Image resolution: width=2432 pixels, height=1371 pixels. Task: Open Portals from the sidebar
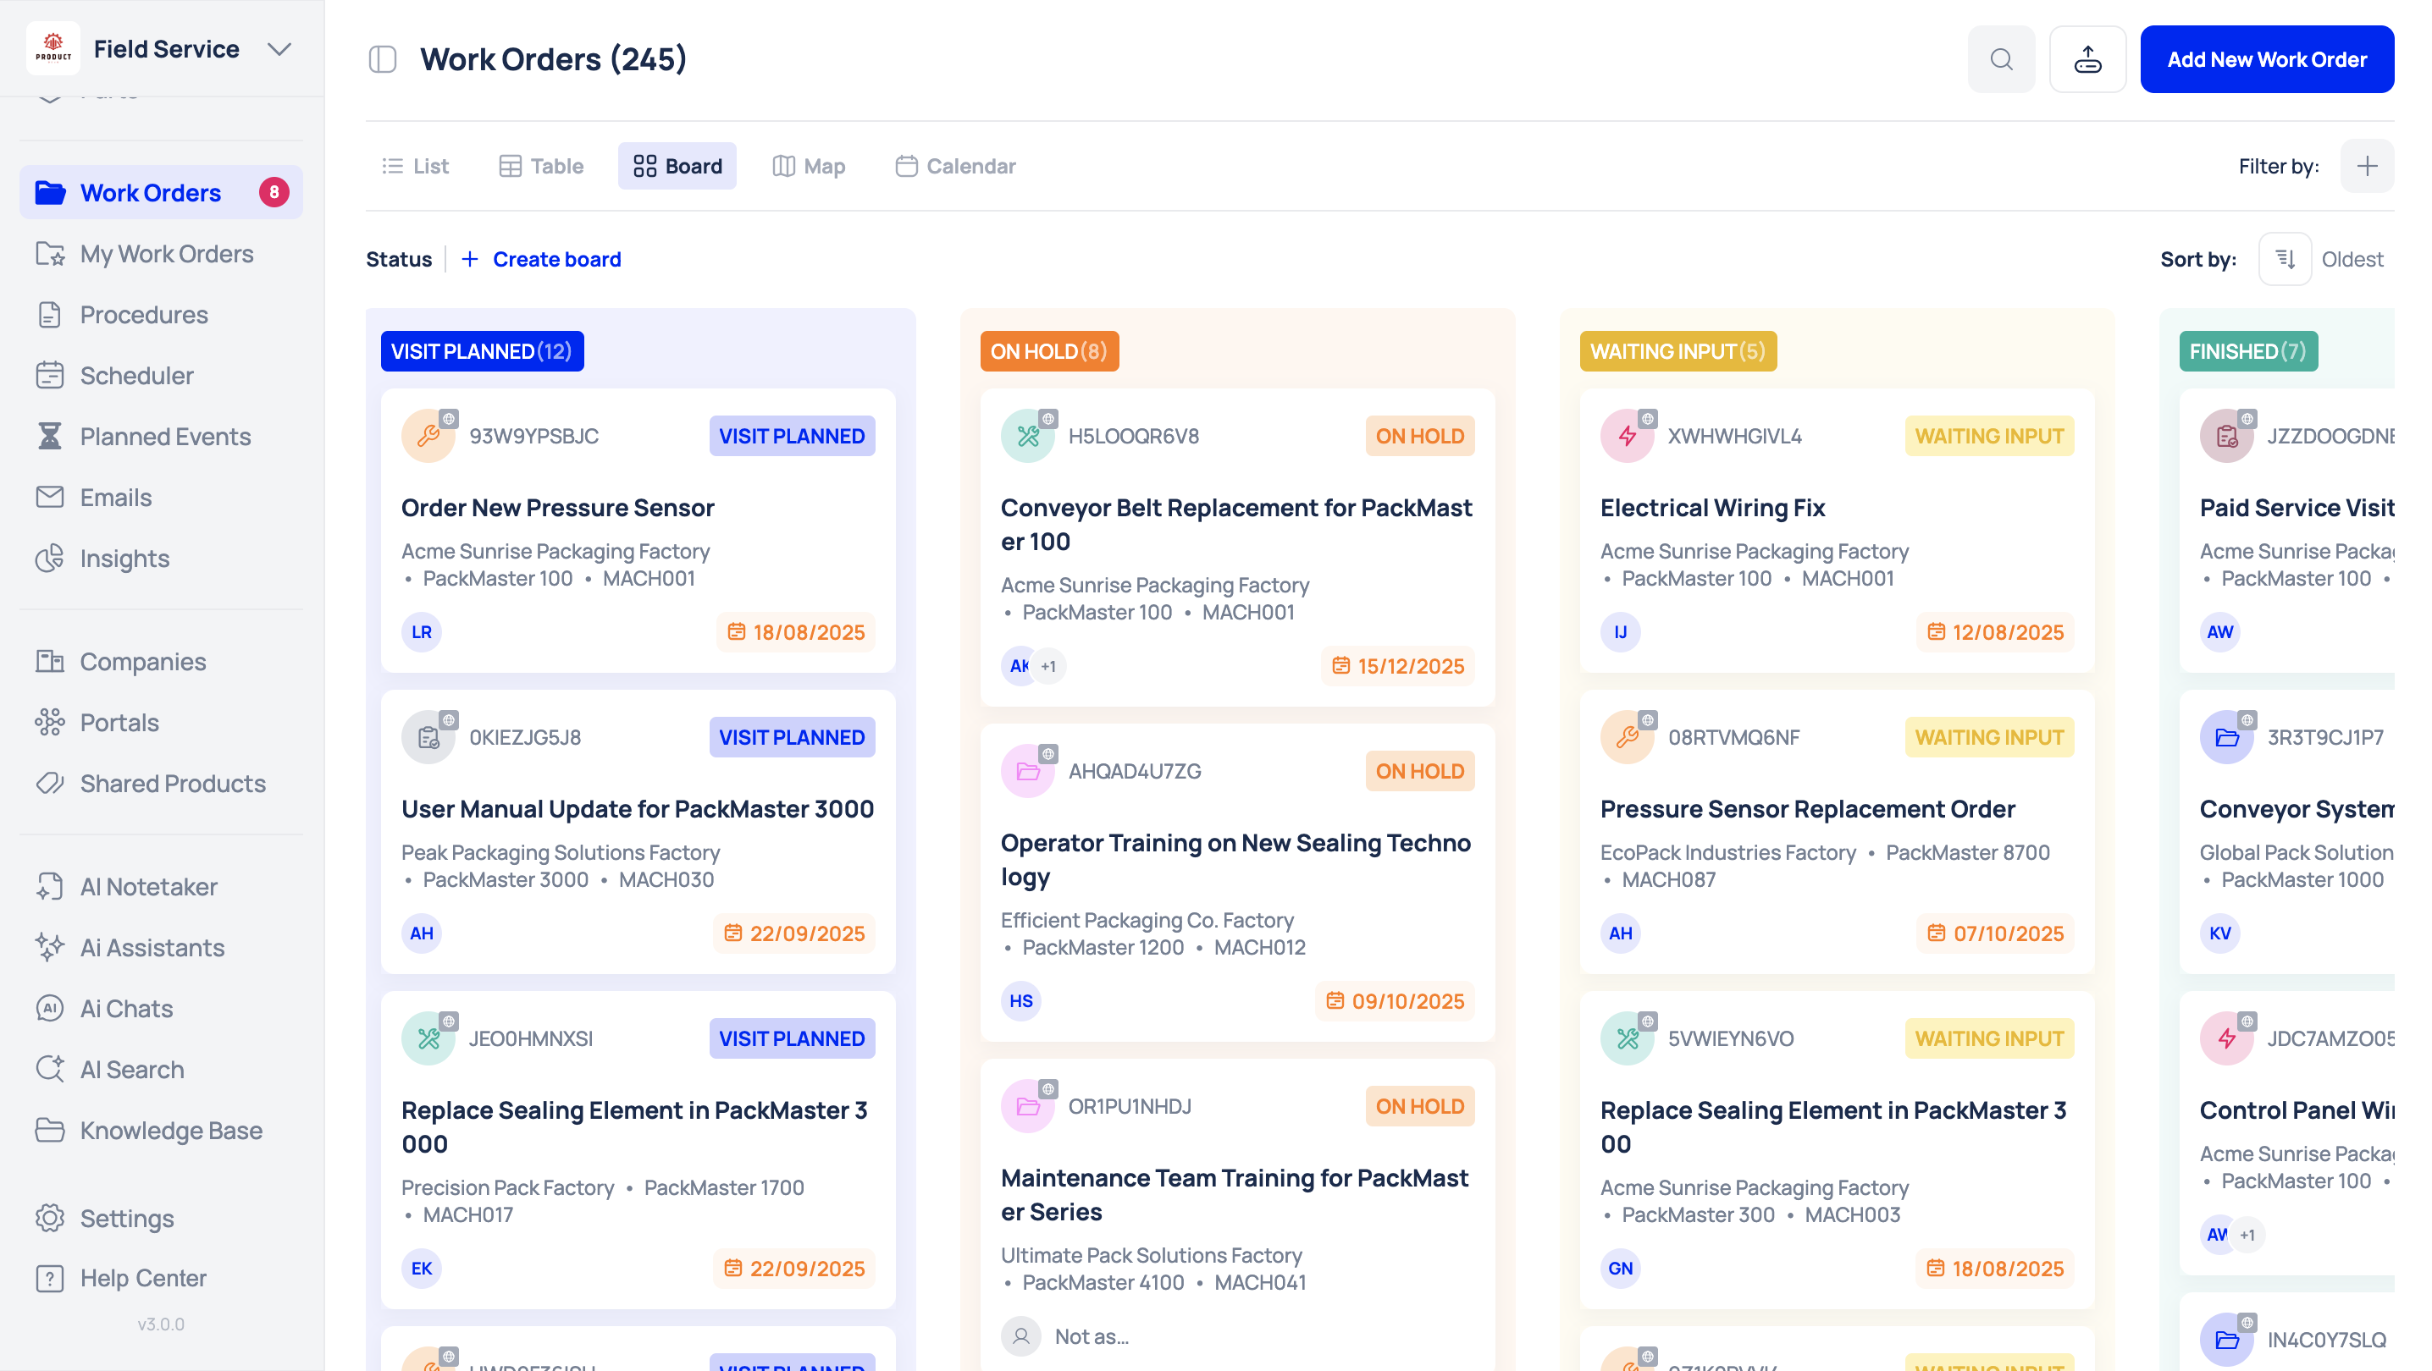point(119,722)
